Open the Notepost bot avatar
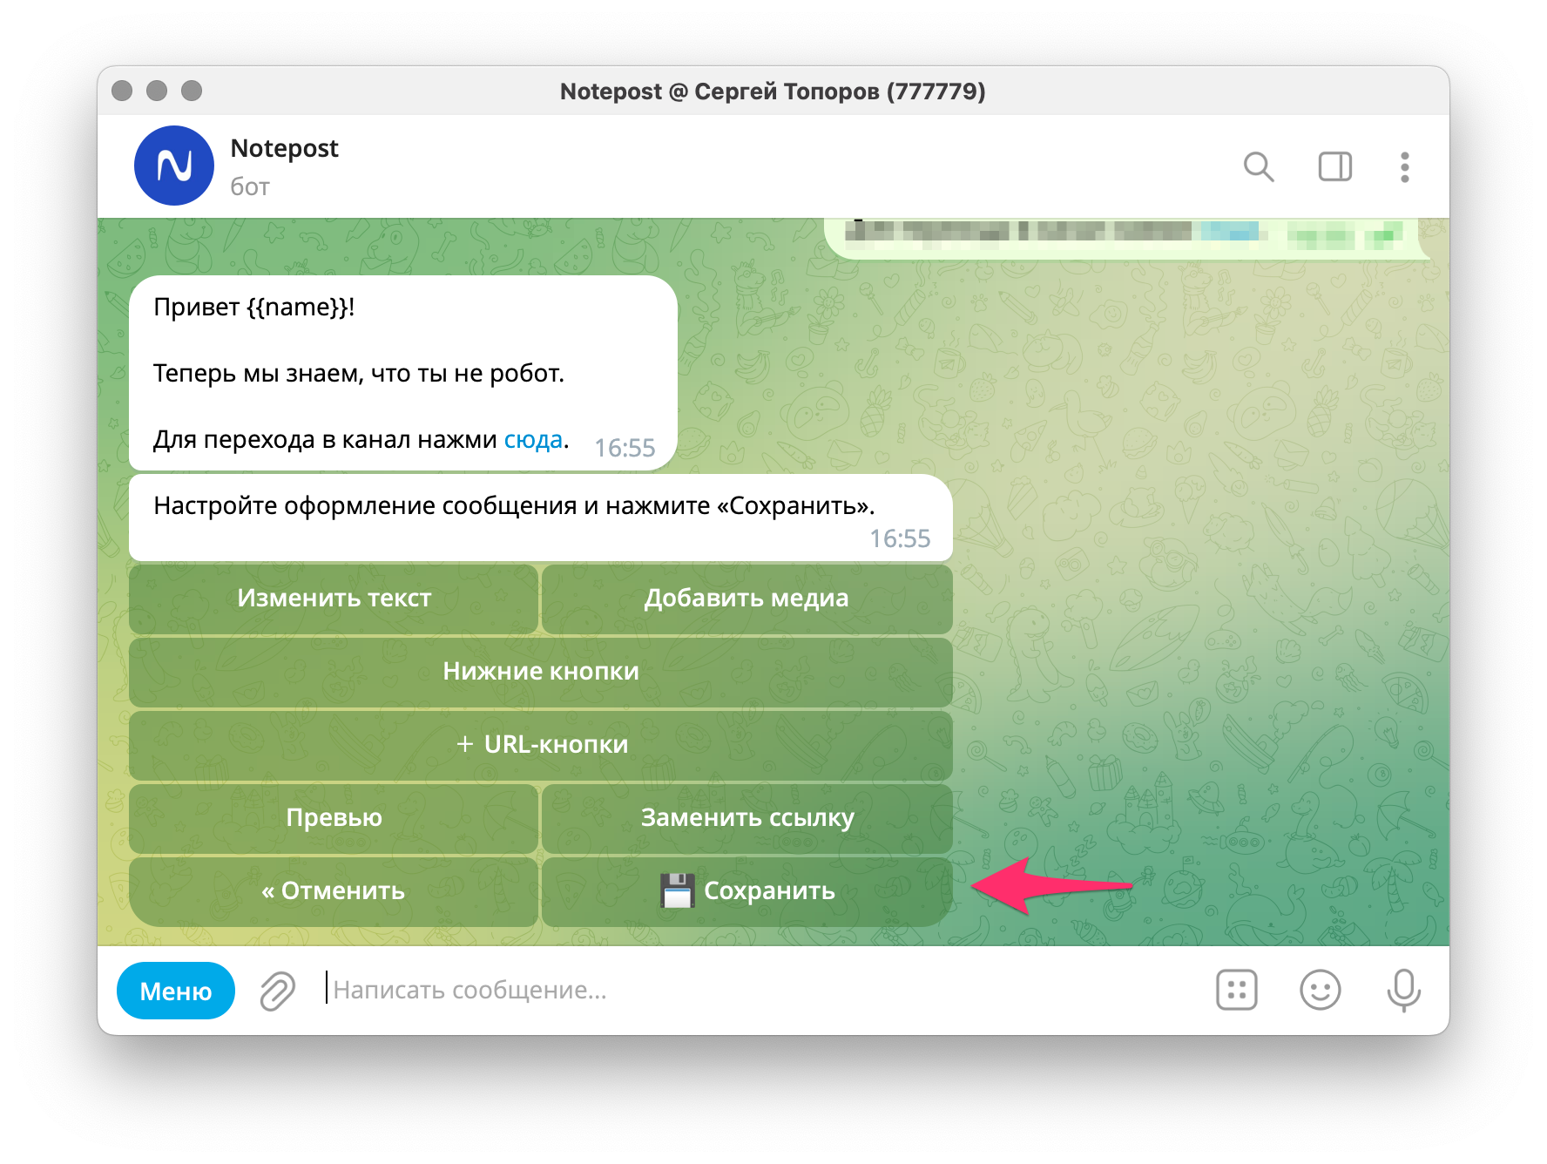 [174, 166]
